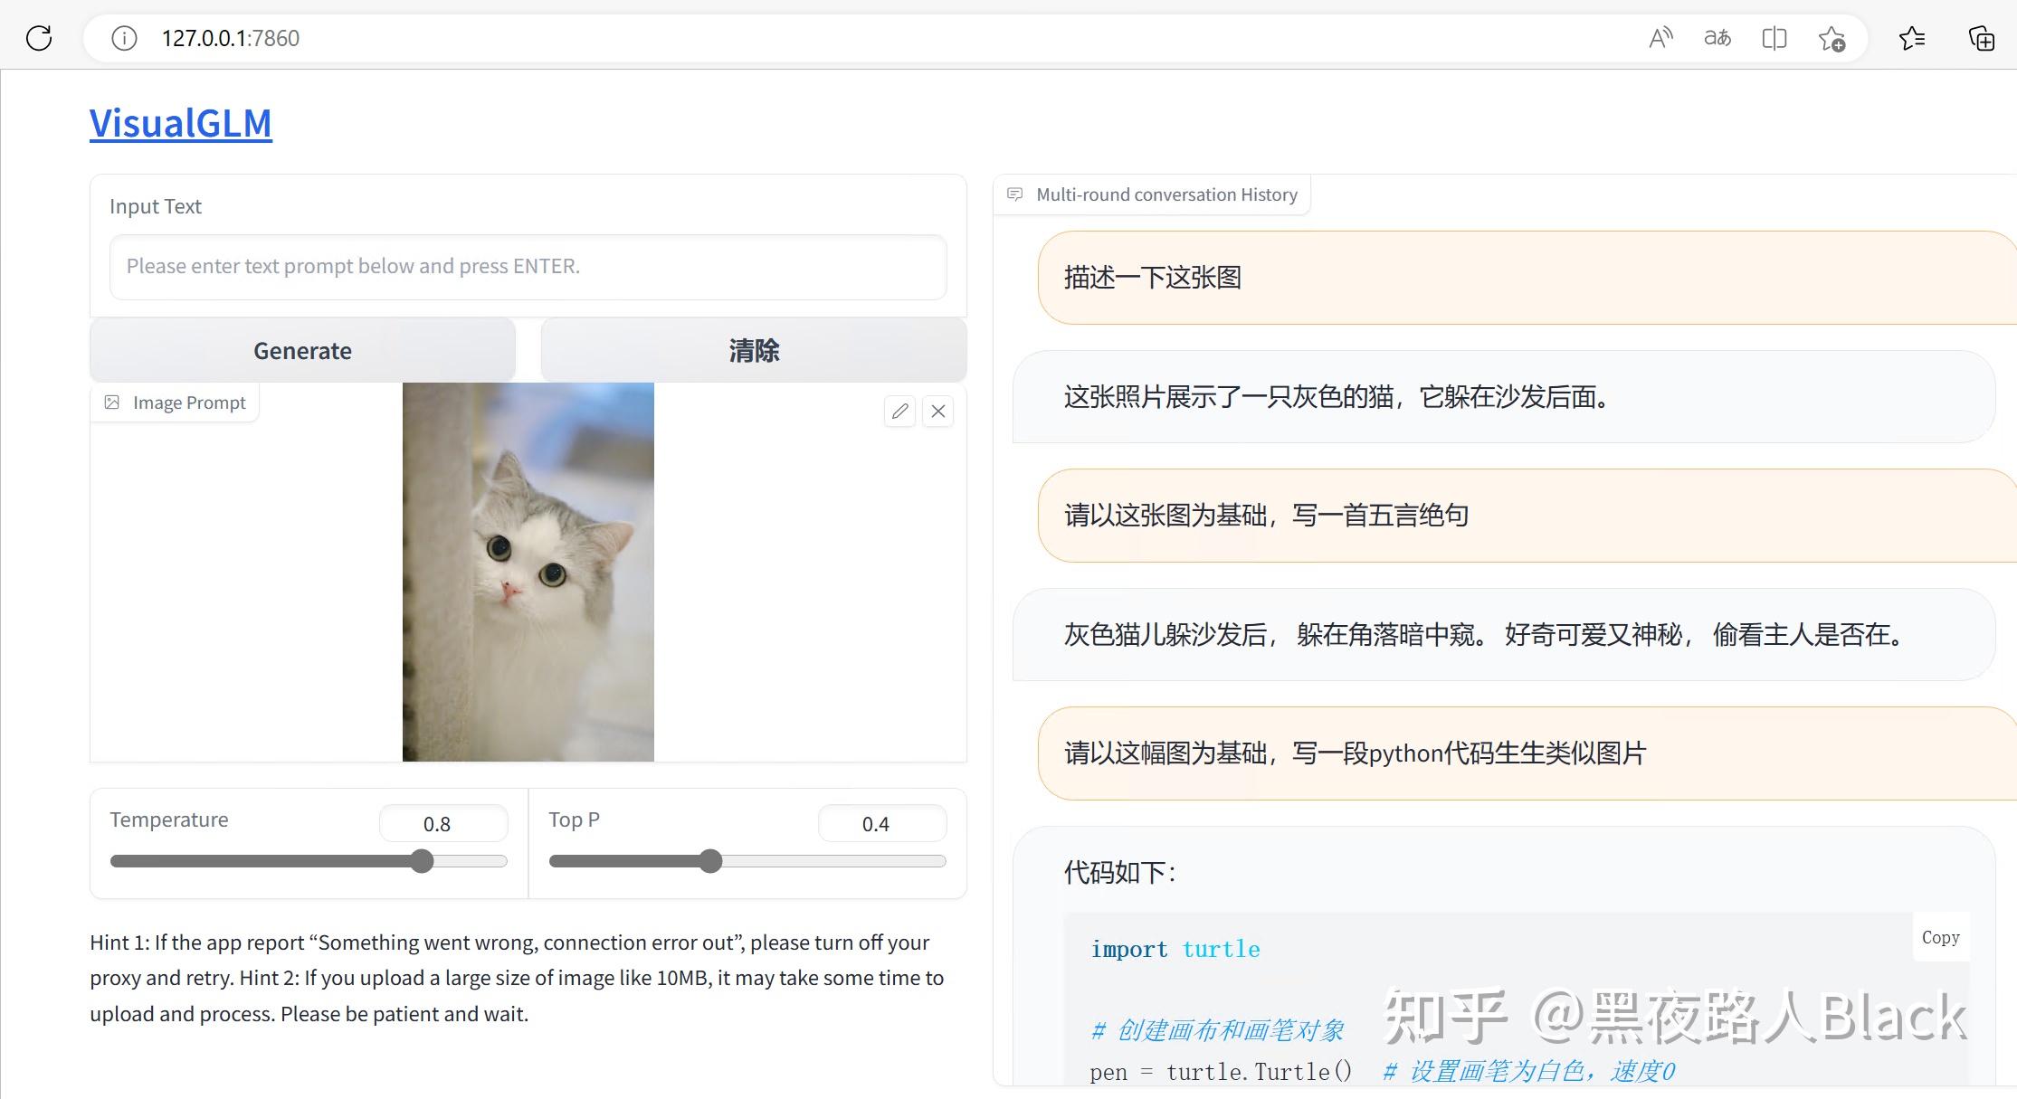Open the browser favorites list
2017x1099 pixels.
[1913, 38]
